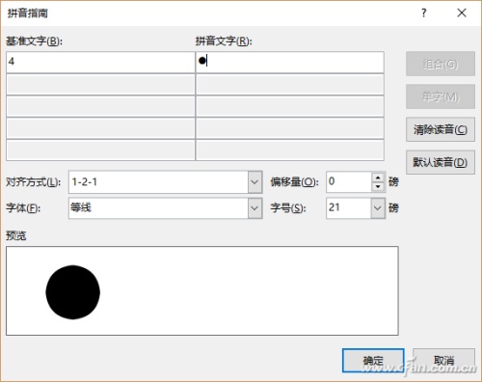
Task: Click the preview area black dot
Action: pyautogui.click(x=73, y=292)
